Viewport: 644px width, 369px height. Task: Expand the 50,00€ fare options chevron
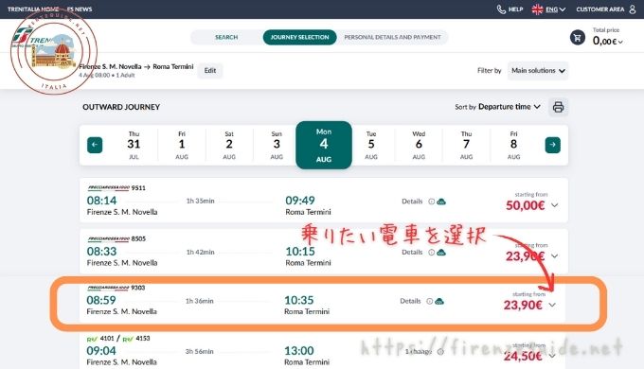pos(554,205)
